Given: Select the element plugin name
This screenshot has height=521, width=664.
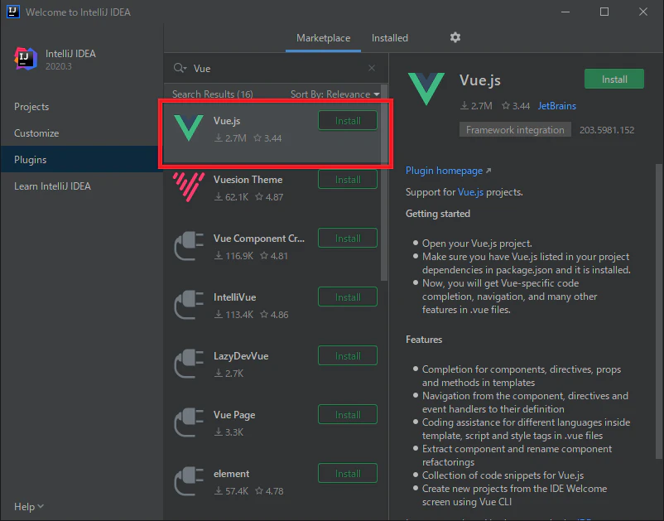Looking at the screenshot, I should (231, 474).
